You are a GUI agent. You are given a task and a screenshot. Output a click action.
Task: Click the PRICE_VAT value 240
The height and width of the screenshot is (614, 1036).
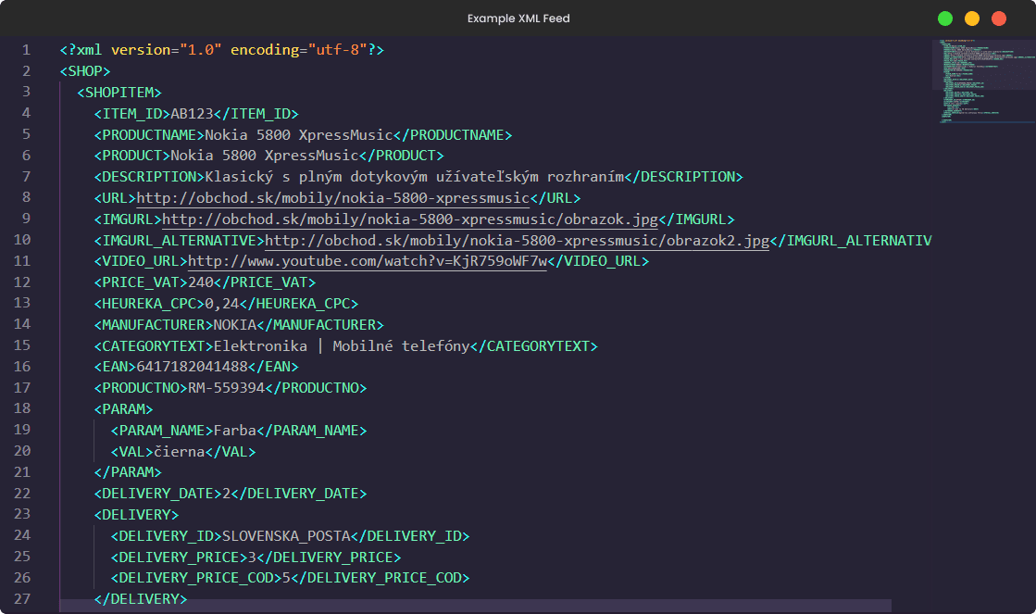pyautogui.click(x=200, y=282)
